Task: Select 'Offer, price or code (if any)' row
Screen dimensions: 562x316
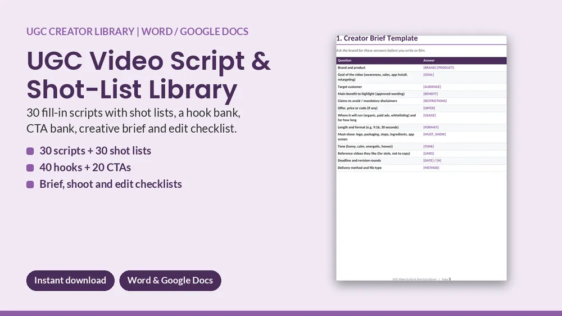Action: coord(422,108)
